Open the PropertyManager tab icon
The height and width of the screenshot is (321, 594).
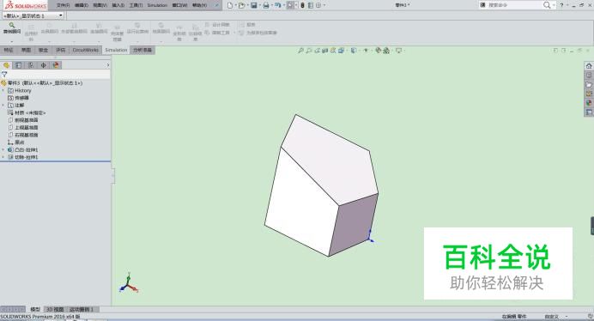(x=19, y=65)
